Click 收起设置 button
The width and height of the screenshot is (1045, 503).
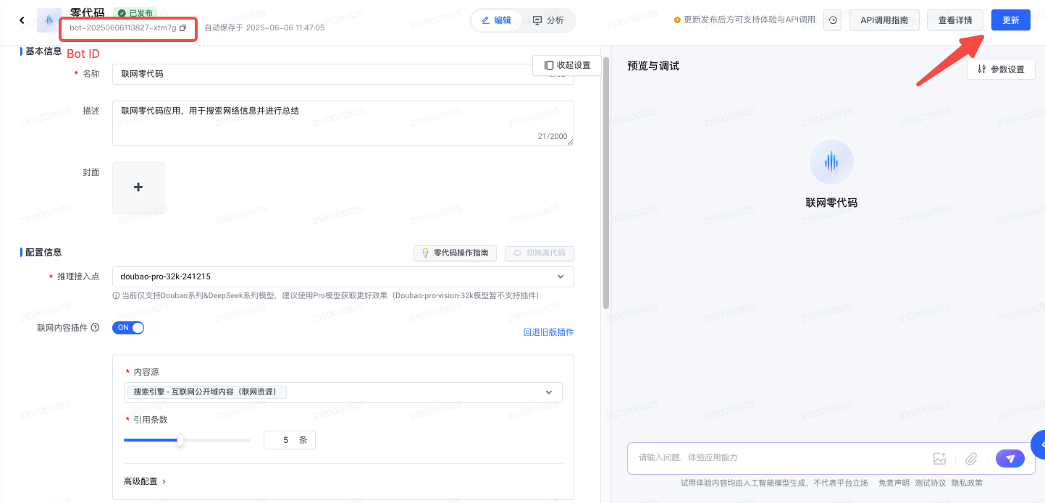tap(567, 65)
